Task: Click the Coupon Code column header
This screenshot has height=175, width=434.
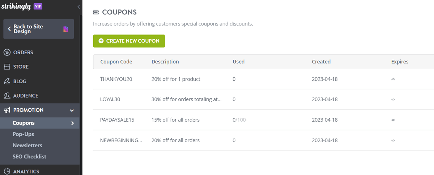Action: point(116,62)
